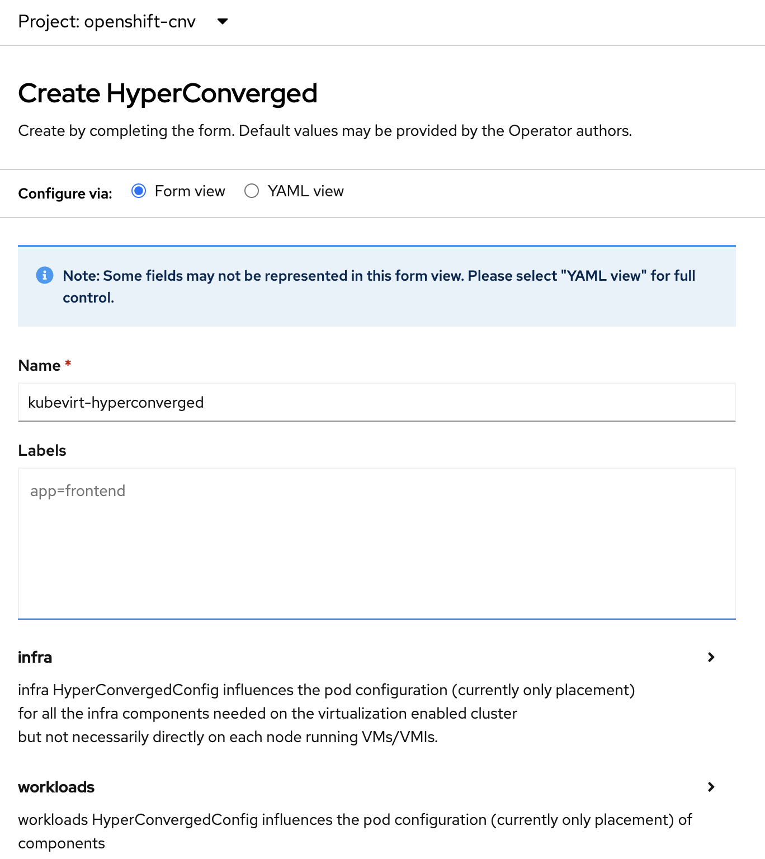Click the 'Create by completing the form' description
This screenshot has width=765, height=859.
(x=325, y=131)
